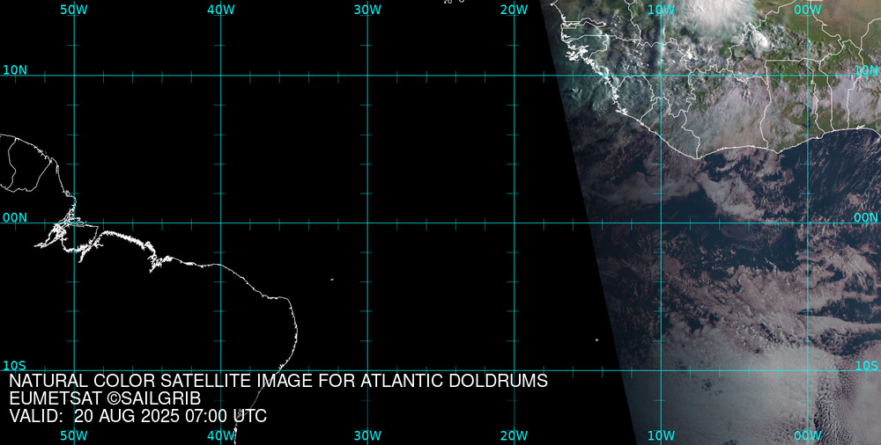The image size is (881, 445).
Task: Select the 40W longitude label along the top edge
Action: (221, 10)
